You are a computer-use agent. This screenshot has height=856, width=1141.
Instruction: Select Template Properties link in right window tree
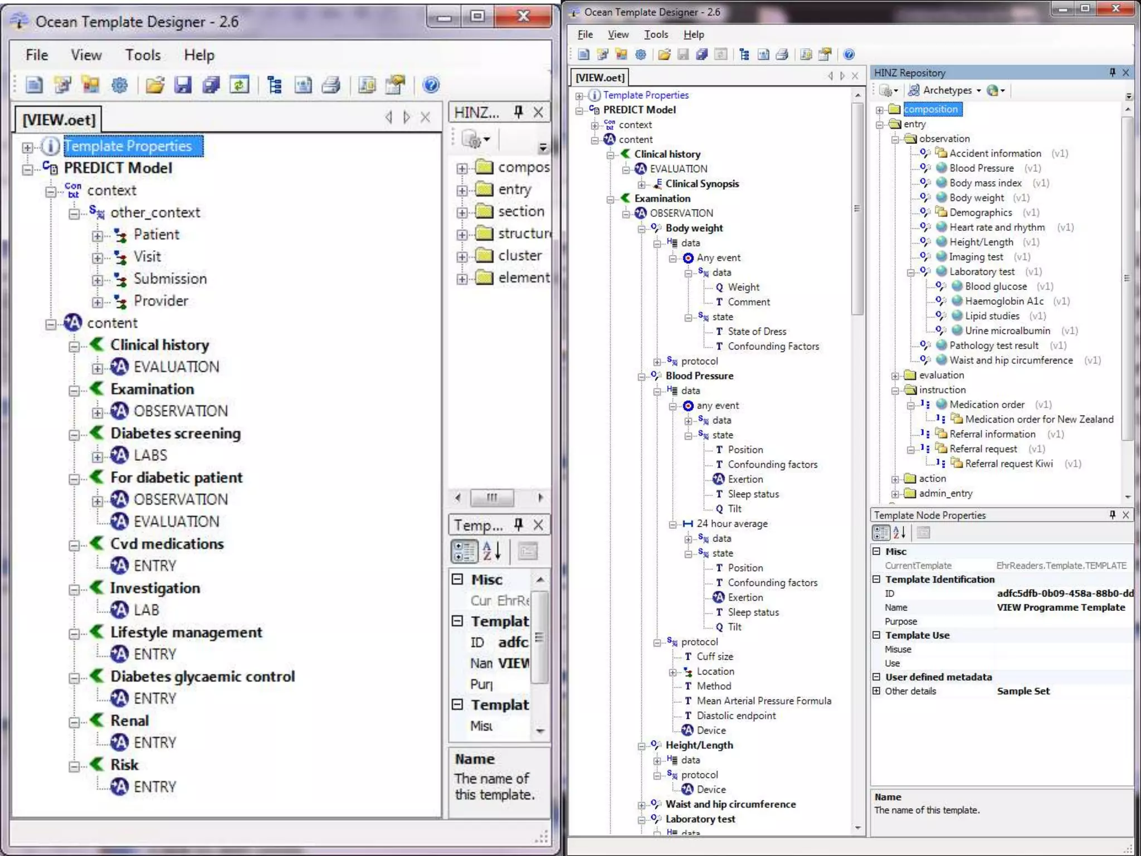point(645,95)
